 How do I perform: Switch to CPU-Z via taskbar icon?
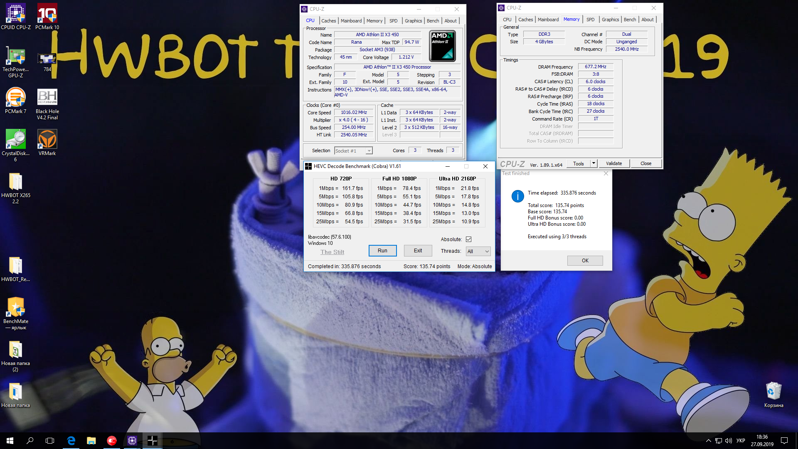[x=132, y=441]
